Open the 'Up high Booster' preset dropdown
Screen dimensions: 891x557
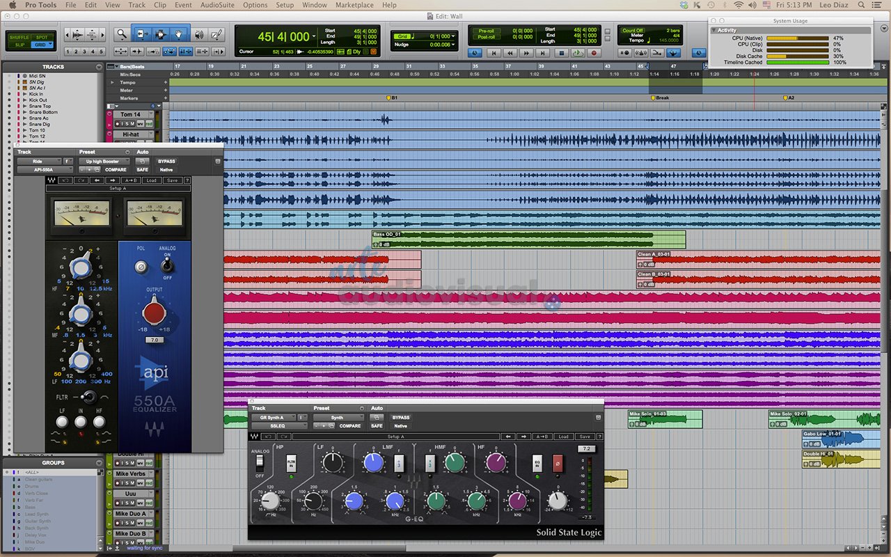coord(104,162)
